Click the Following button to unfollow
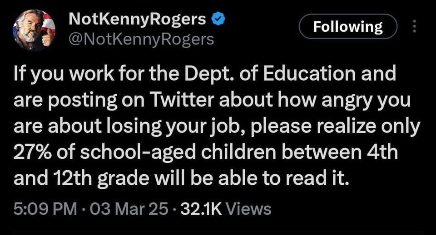Image resolution: width=436 pixels, height=235 pixels. (347, 27)
